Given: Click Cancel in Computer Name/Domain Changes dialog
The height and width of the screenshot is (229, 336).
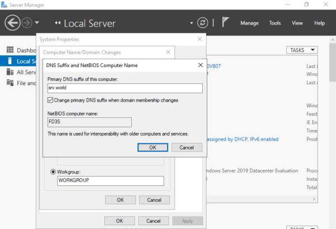Looking at the screenshot, I should click(155, 200).
